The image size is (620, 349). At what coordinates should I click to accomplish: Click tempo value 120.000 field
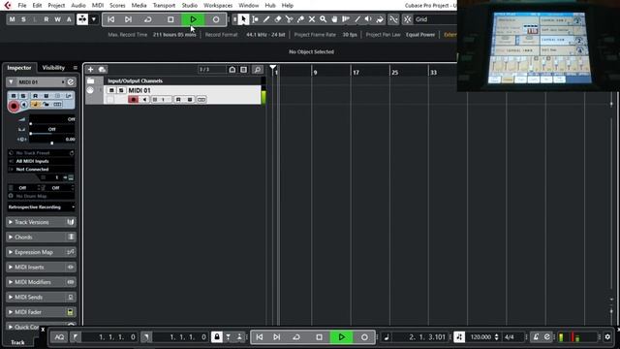tap(480, 337)
